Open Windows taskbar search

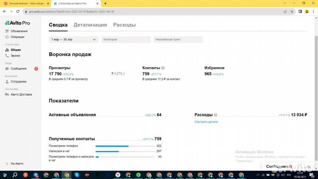(x=15, y=175)
